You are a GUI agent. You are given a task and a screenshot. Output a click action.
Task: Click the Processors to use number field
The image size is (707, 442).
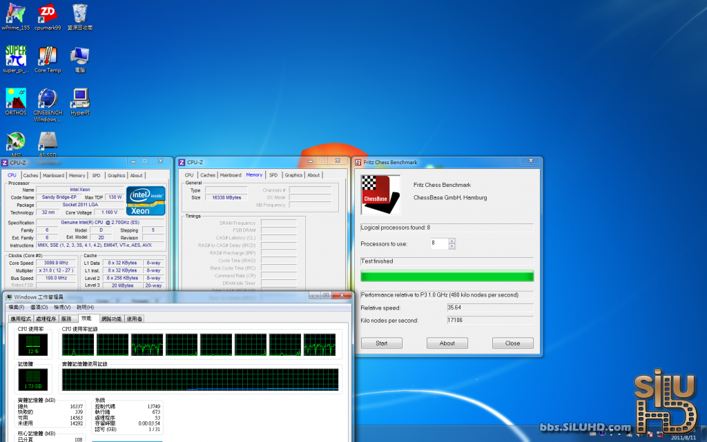(x=438, y=243)
